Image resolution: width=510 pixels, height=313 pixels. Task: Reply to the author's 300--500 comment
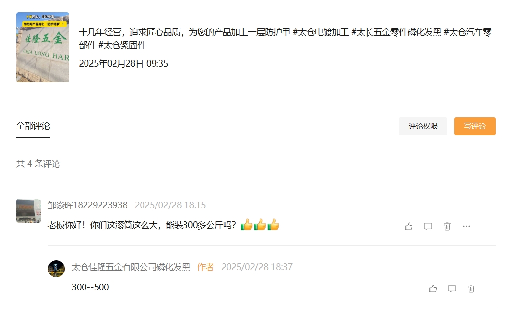click(452, 288)
